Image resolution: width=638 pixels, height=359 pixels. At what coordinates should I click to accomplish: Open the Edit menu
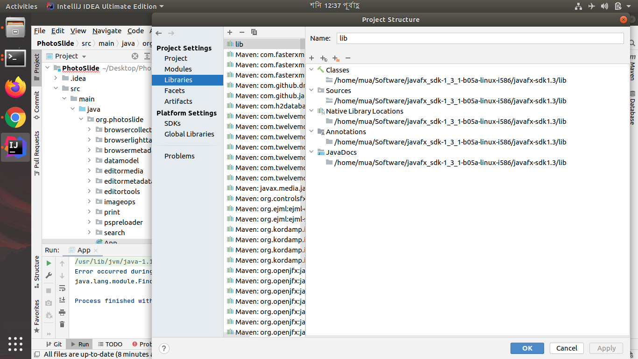[58, 31]
